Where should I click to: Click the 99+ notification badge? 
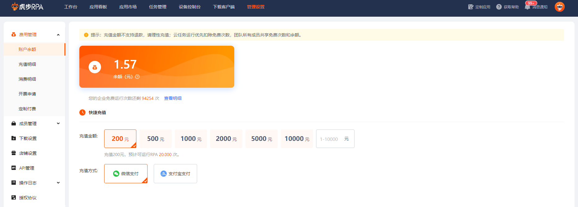click(531, 3)
